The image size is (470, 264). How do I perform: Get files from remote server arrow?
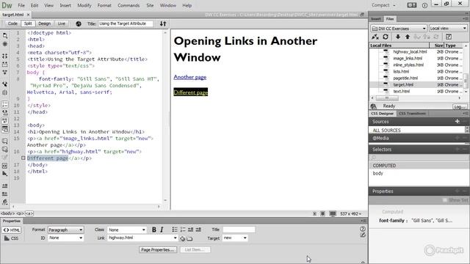pyautogui.click(x=398, y=37)
